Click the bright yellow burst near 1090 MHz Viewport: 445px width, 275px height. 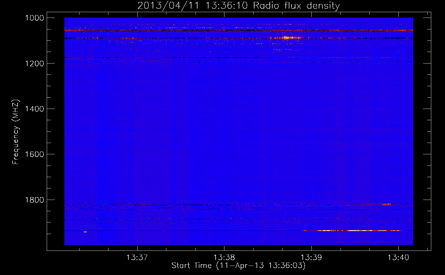tap(287, 38)
